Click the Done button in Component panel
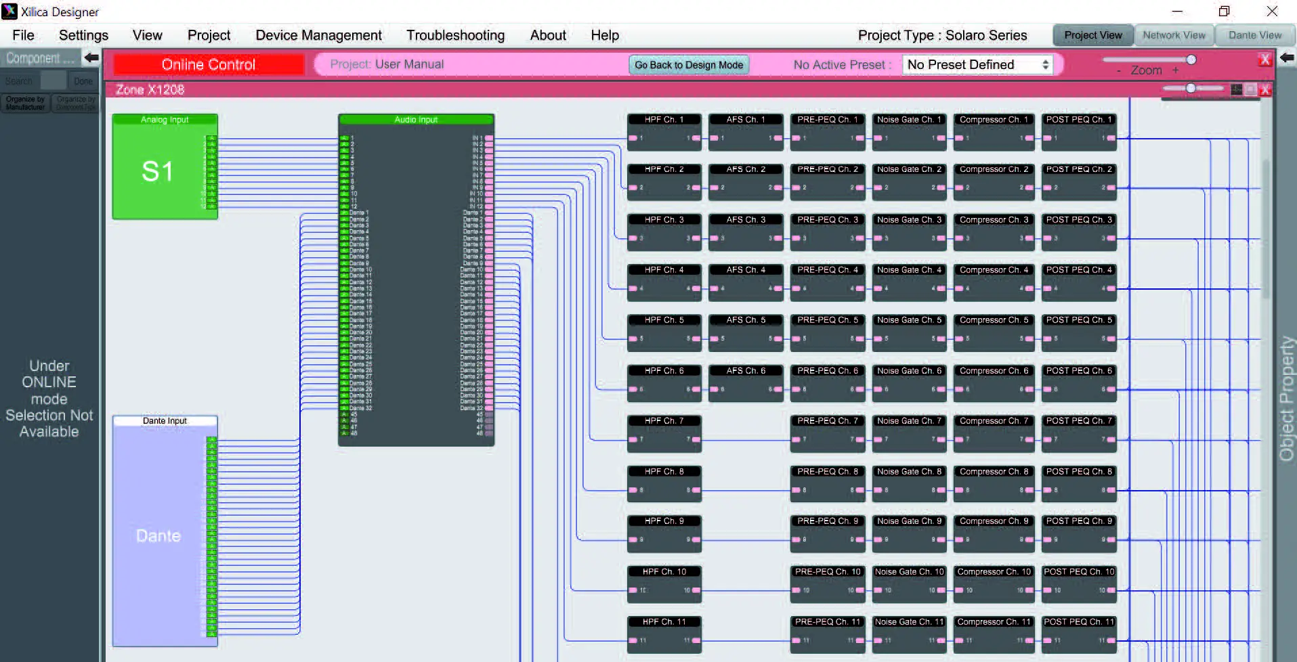 pos(83,81)
